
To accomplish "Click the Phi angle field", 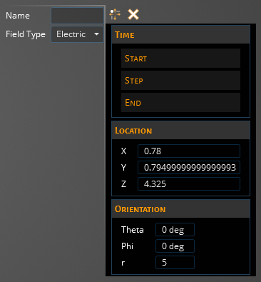I will (175, 246).
